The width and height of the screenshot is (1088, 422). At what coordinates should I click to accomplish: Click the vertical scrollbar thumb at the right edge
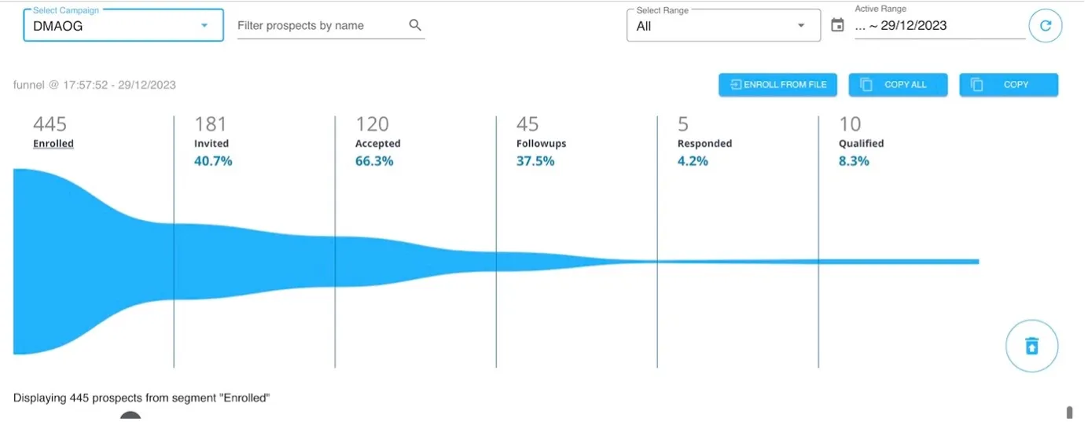1069,413
